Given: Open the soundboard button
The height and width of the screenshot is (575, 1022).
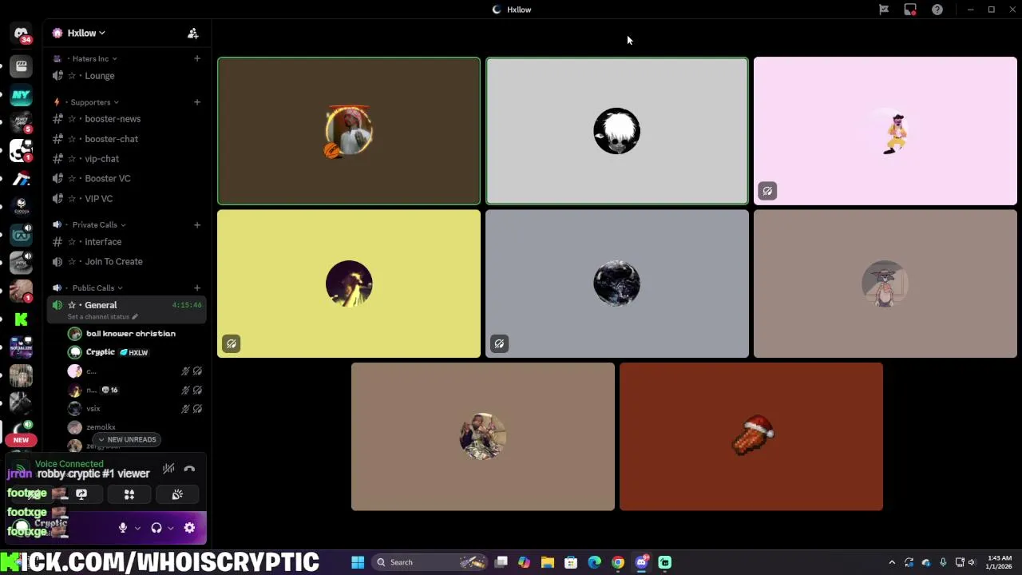Looking at the screenshot, I should (x=177, y=494).
